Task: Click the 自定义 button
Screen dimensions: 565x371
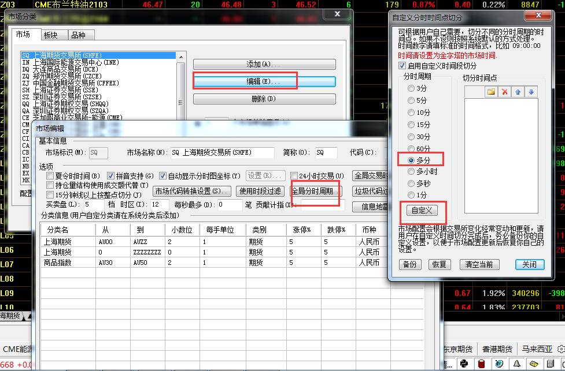Action: pyautogui.click(x=422, y=211)
